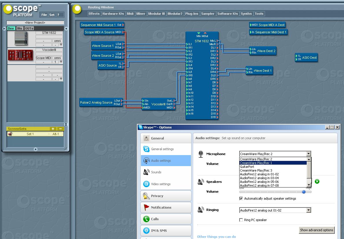Click the IM & SMS chat icon

[146, 230]
